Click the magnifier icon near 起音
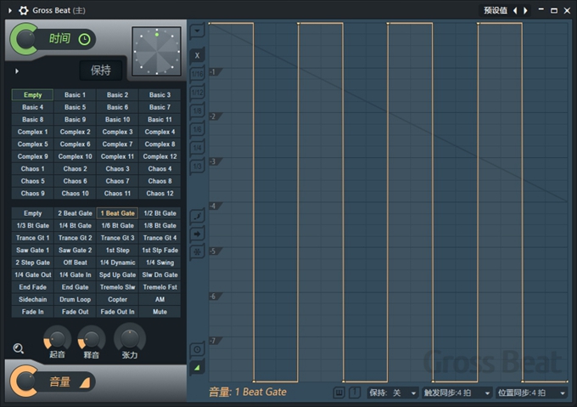 [19, 348]
